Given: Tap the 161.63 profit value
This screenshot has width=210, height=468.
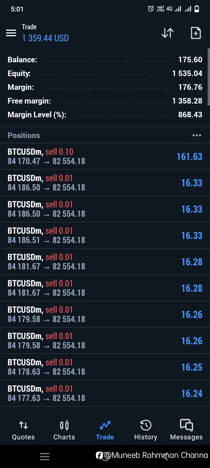Looking at the screenshot, I should click(189, 157).
